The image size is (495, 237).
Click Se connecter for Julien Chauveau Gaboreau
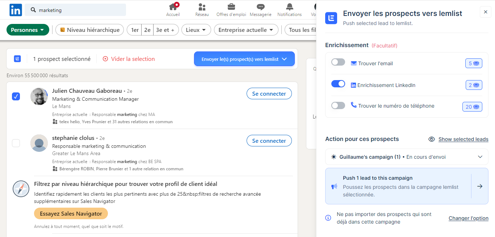pyautogui.click(x=269, y=93)
